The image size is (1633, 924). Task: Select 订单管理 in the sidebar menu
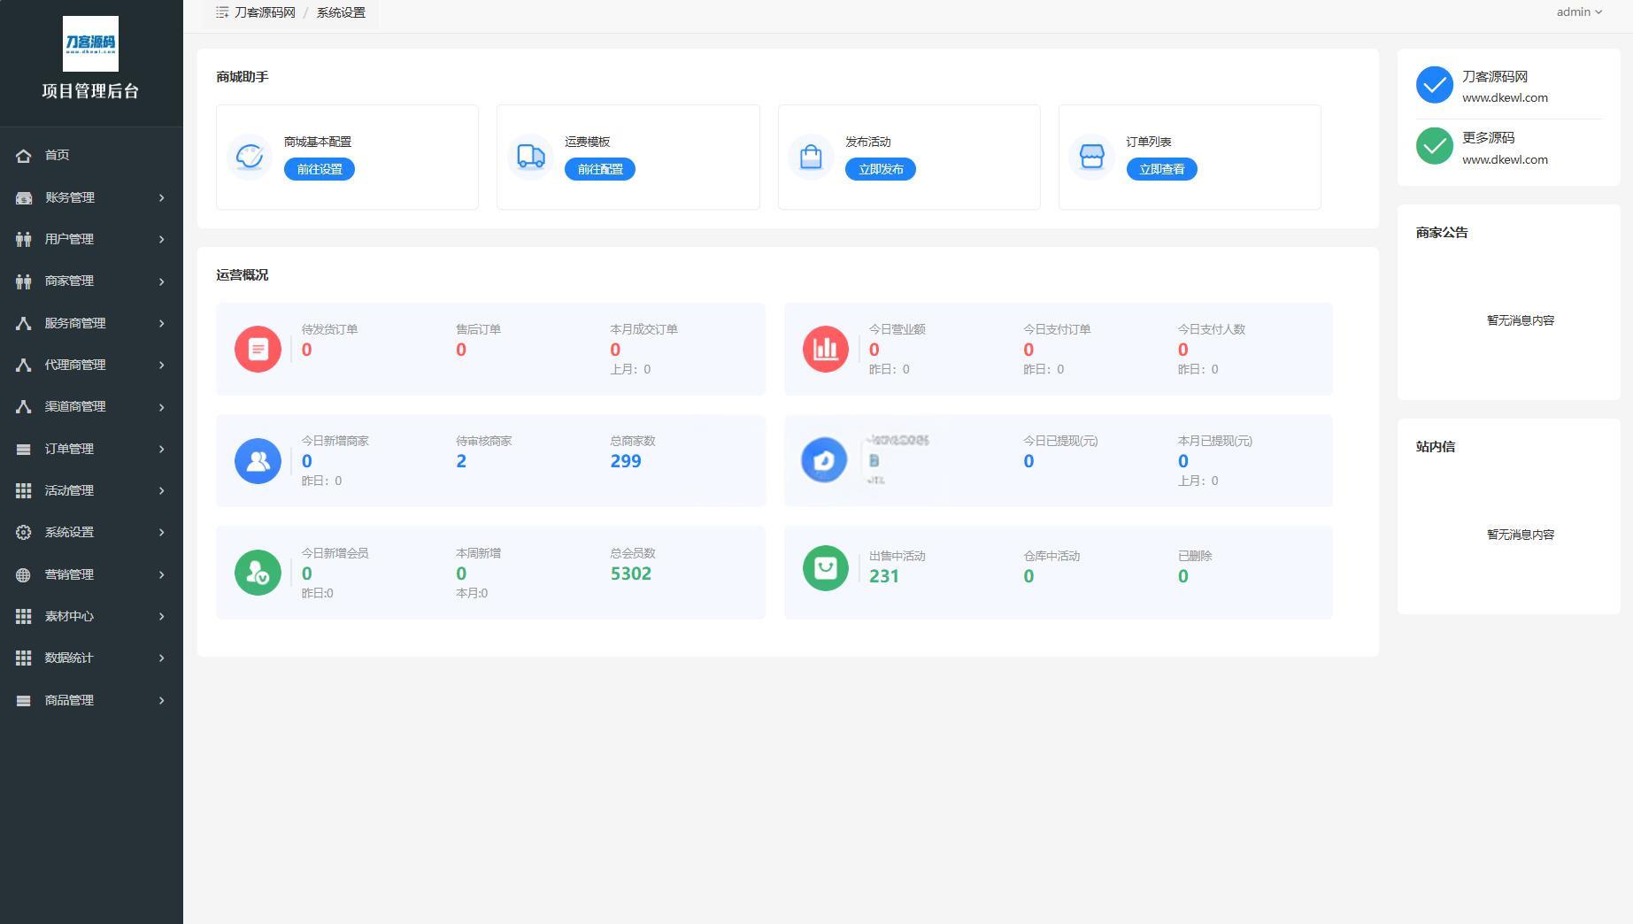[x=91, y=449]
